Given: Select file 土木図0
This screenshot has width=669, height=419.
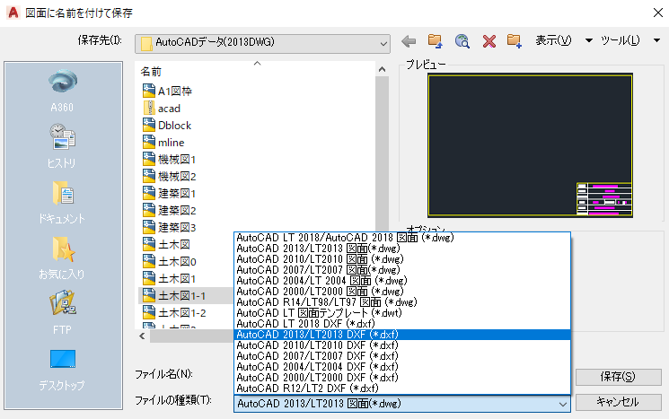Looking at the screenshot, I should click(x=170, y=261).
